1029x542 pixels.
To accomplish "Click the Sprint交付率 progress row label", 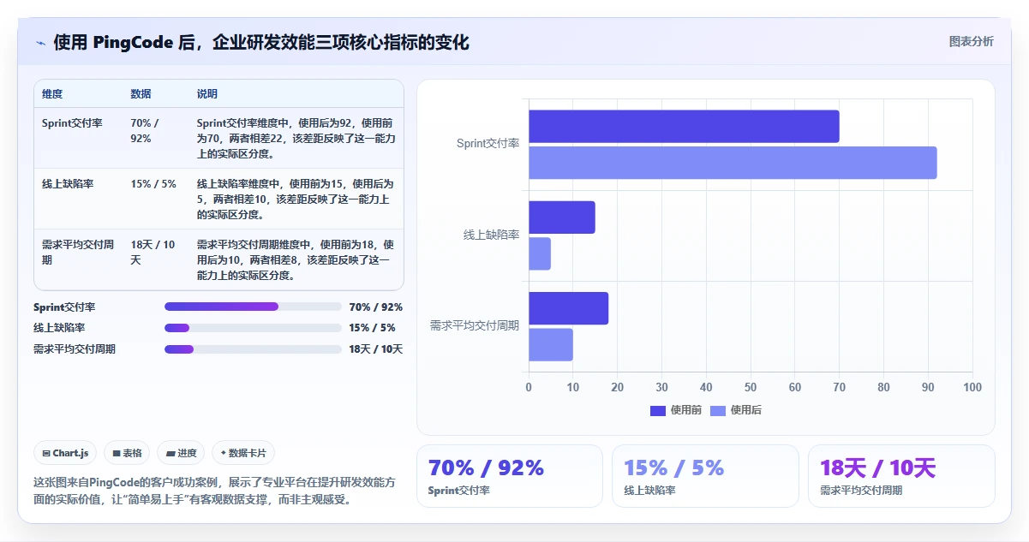I will click(x=64, y=307).
